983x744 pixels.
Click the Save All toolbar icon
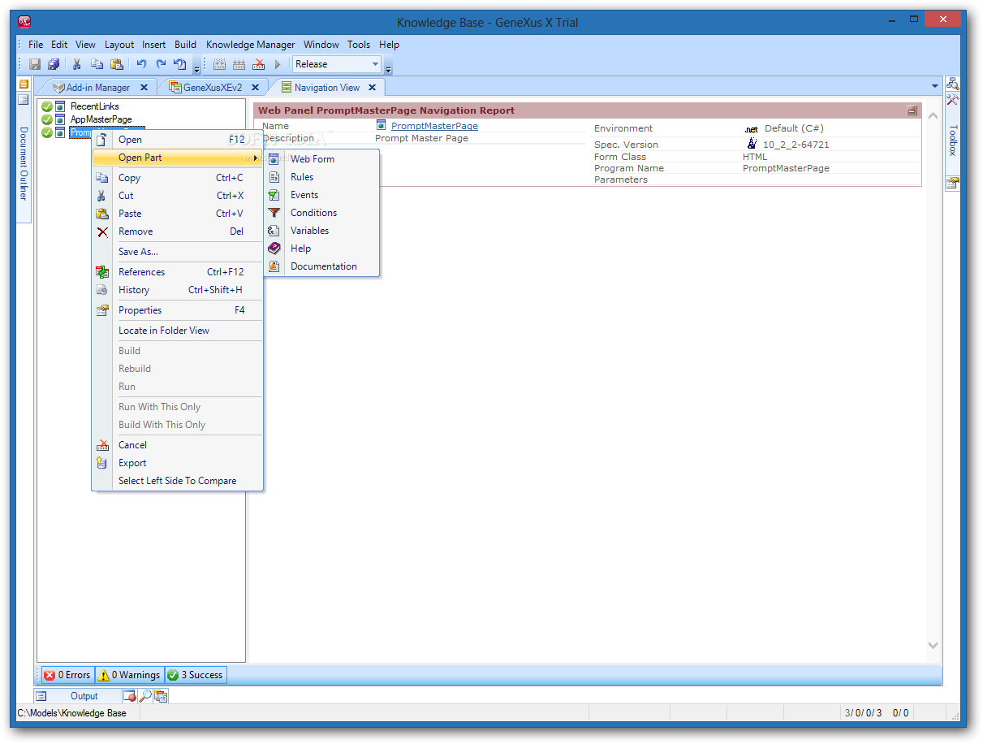point(54,64)
